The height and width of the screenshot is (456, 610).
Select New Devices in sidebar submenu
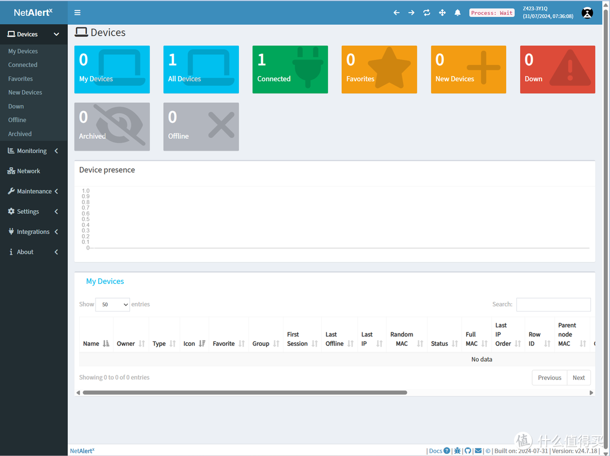[25, 93]
